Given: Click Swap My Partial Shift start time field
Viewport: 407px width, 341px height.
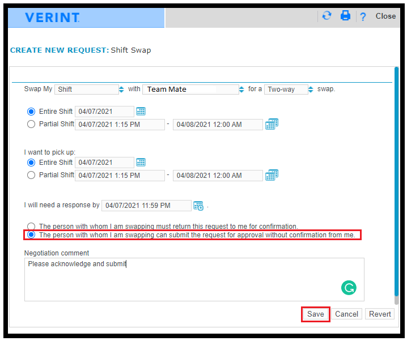Looking at the screenshot, I should [x=120, y=125].
